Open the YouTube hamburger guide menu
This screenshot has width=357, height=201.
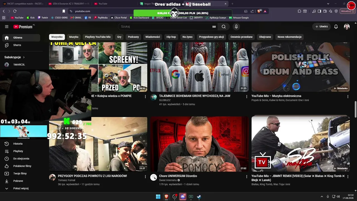click(x=7, y=27)
